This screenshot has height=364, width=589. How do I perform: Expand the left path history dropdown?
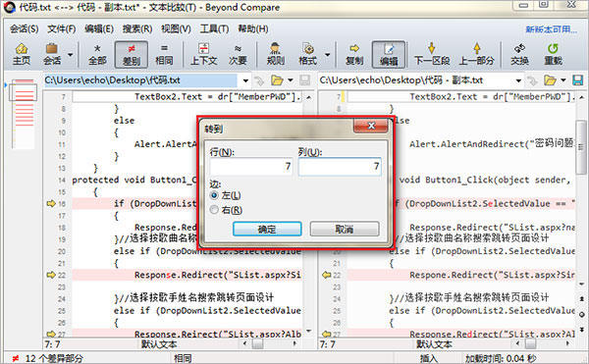click(245, 80)
